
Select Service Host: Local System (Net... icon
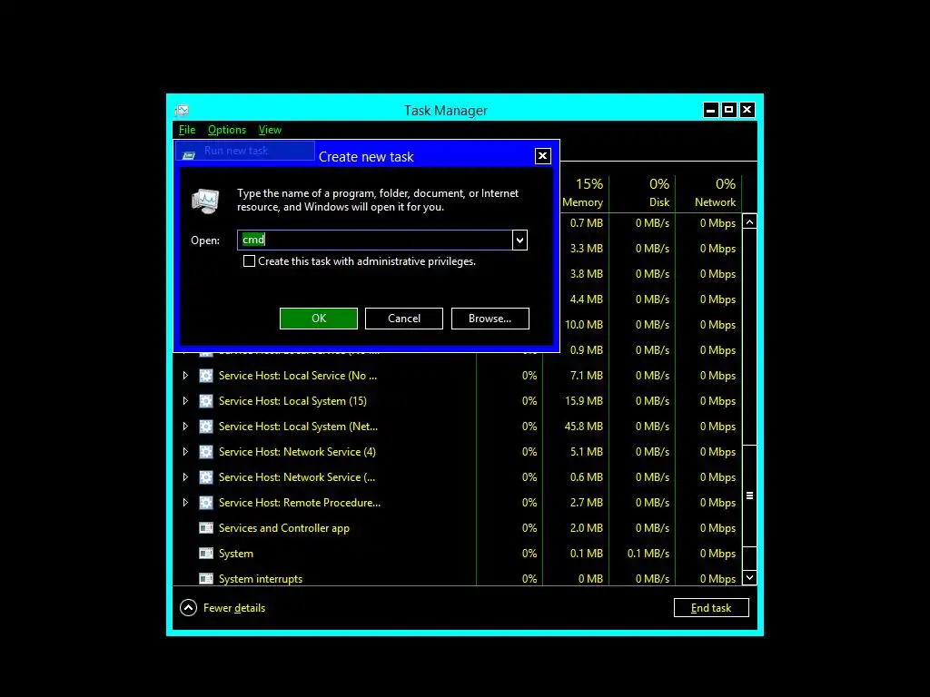pyautogui.click(x=206, y=427)
